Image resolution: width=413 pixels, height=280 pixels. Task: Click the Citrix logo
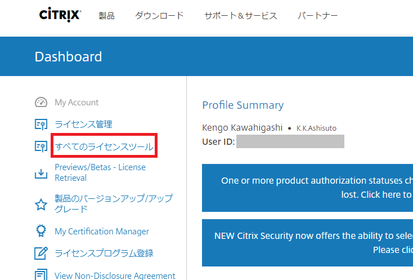pos(60,15)
